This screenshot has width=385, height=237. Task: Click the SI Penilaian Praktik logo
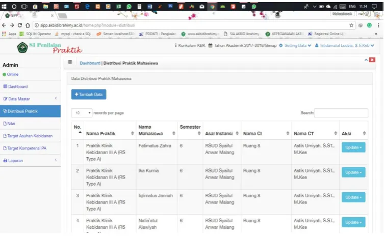(49, 47)
